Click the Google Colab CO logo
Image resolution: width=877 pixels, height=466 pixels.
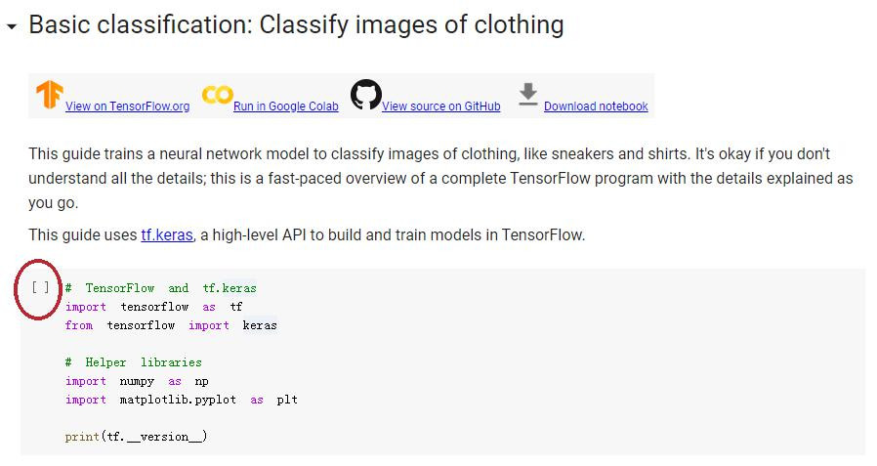point(217,95)
